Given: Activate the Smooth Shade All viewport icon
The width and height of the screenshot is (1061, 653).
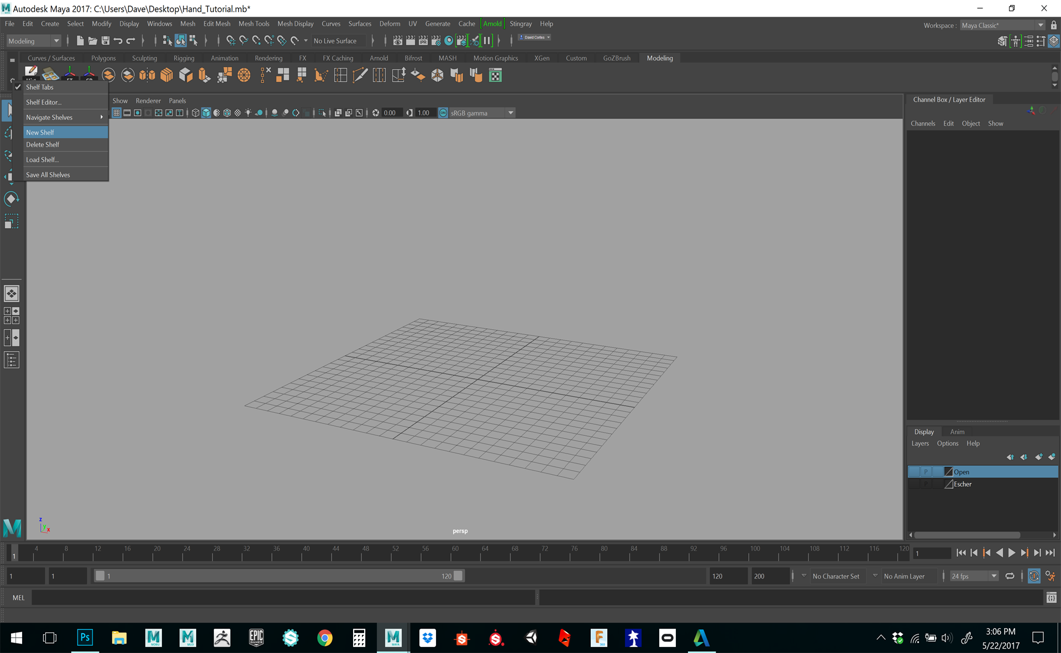Looking at the screenshot, I should point(206,113).
